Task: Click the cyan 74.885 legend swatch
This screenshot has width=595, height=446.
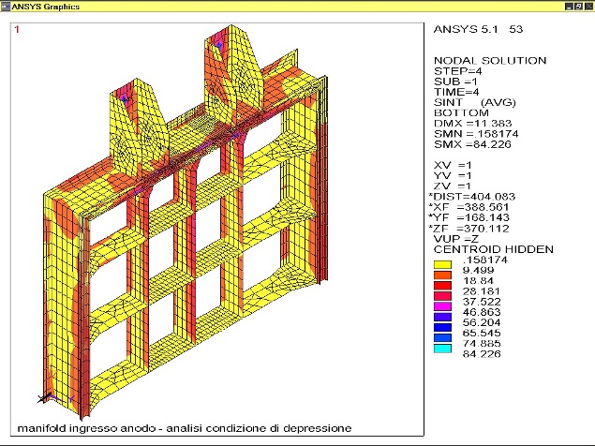Action: 442,348
